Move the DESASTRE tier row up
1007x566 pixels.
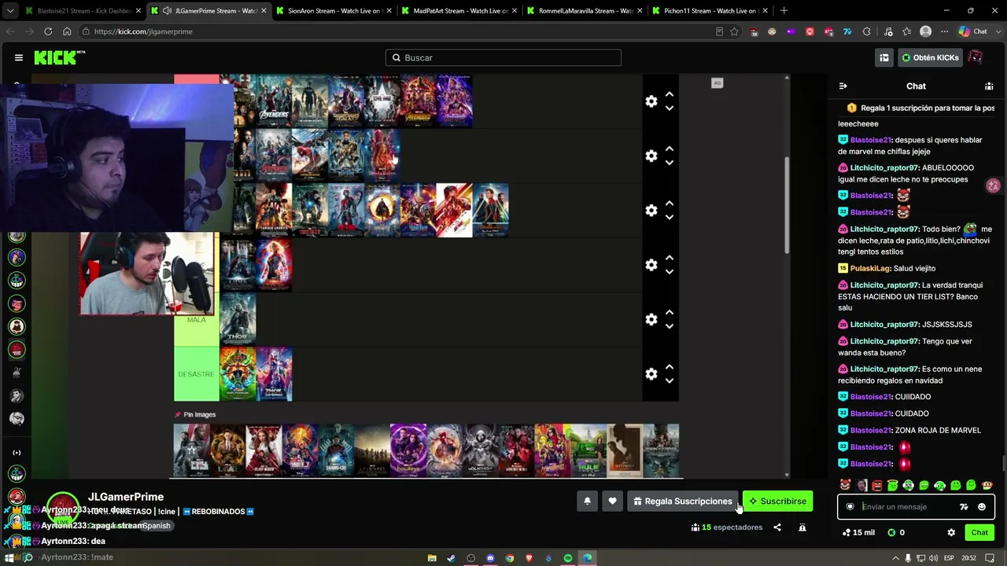coord(669,367)
